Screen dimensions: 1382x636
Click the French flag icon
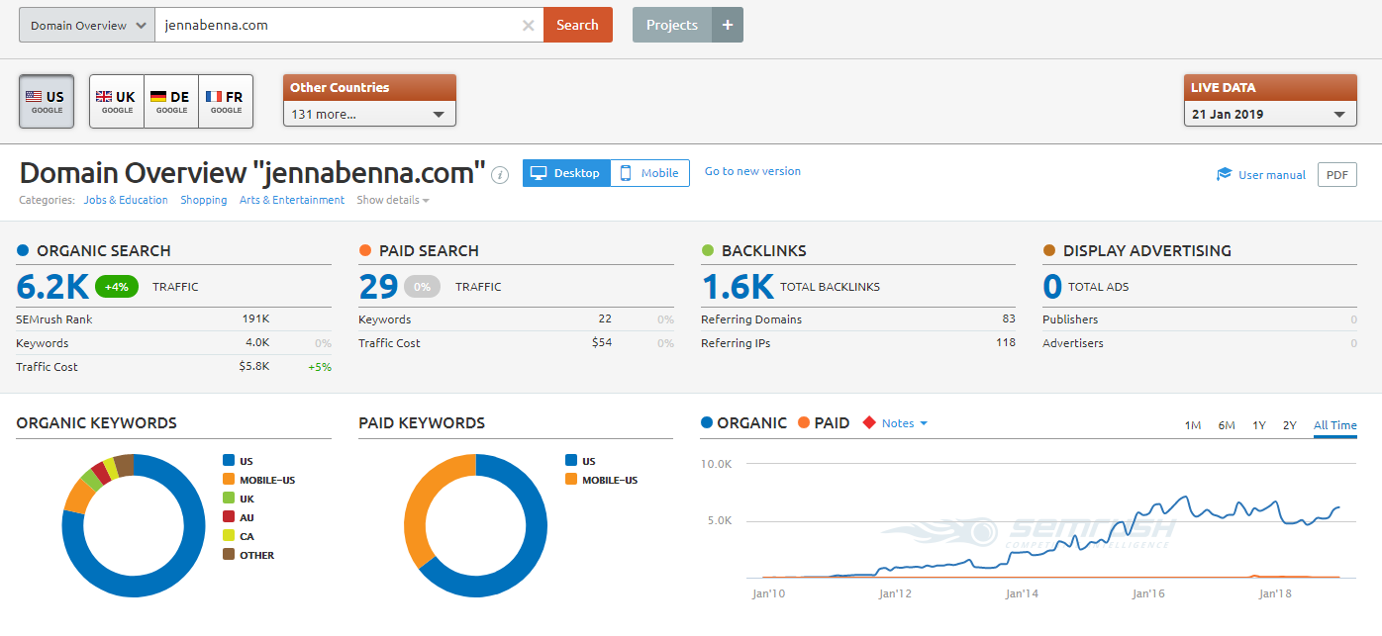pyautogui.click(x=213, y=97)
